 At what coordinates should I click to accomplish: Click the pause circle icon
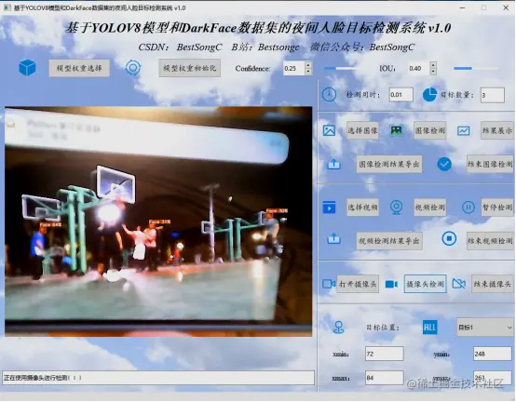tap(468, 208)
